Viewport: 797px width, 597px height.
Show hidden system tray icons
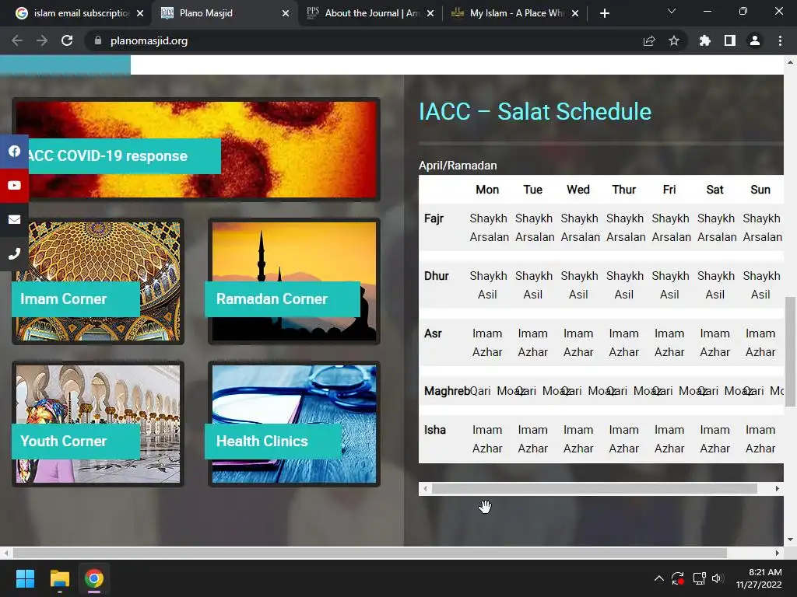[658, 578]
